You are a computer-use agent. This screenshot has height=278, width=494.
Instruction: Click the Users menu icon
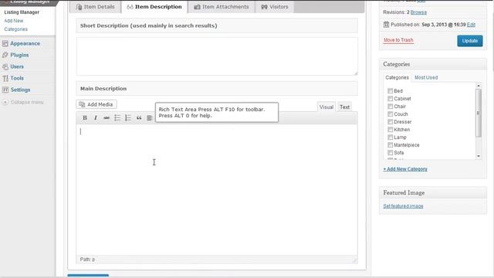pyautogui.click(x=5, y=66)
